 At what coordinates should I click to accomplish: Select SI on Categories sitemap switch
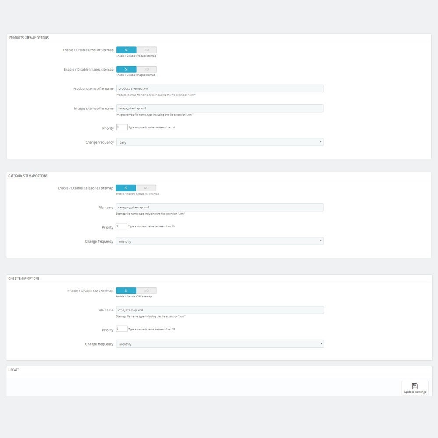coord(126,188)
